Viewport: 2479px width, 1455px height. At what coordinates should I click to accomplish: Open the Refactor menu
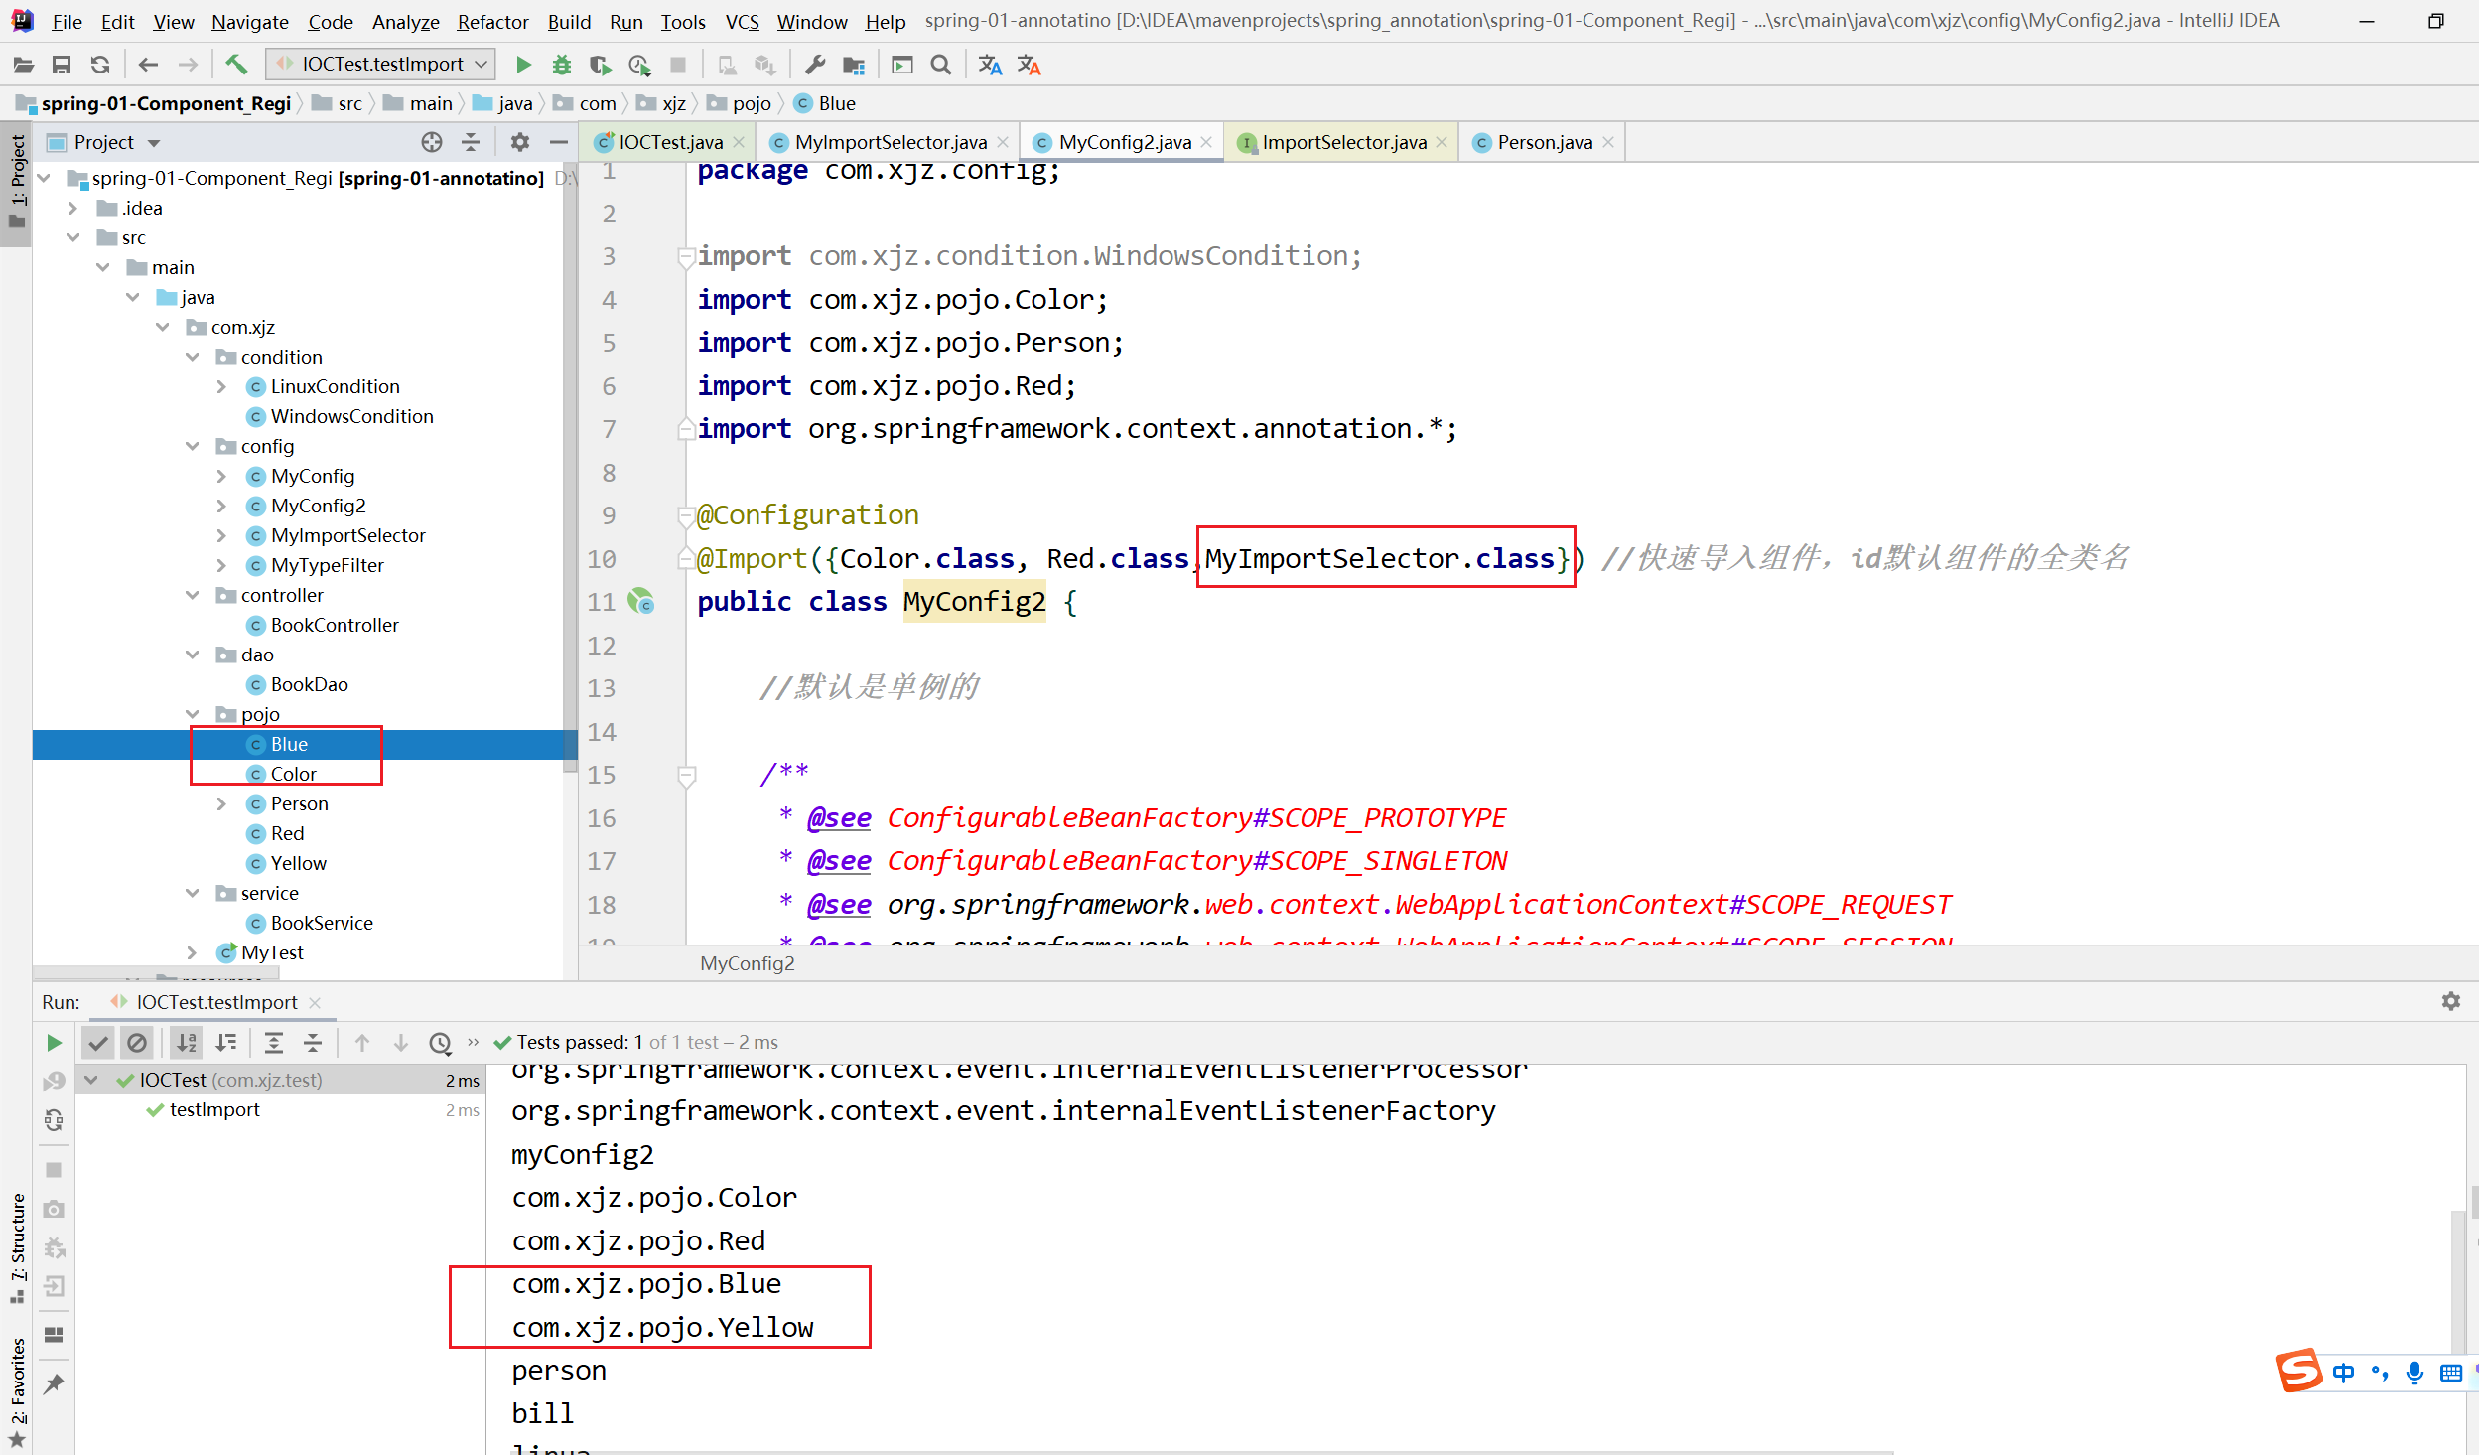click(492, 22)
